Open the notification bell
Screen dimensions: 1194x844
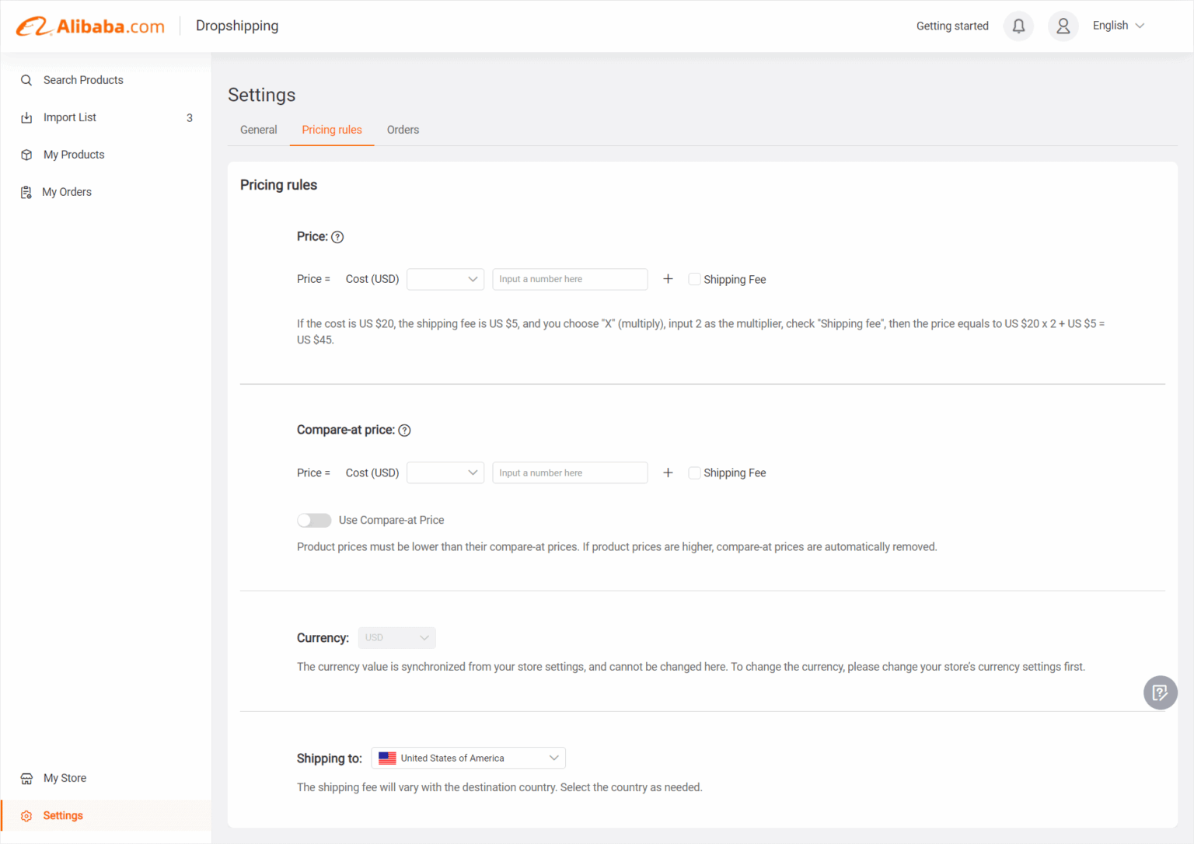[1018, 26]
